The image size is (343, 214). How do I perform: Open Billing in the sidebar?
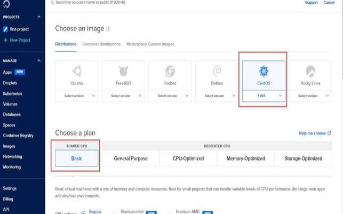point(8,199)
